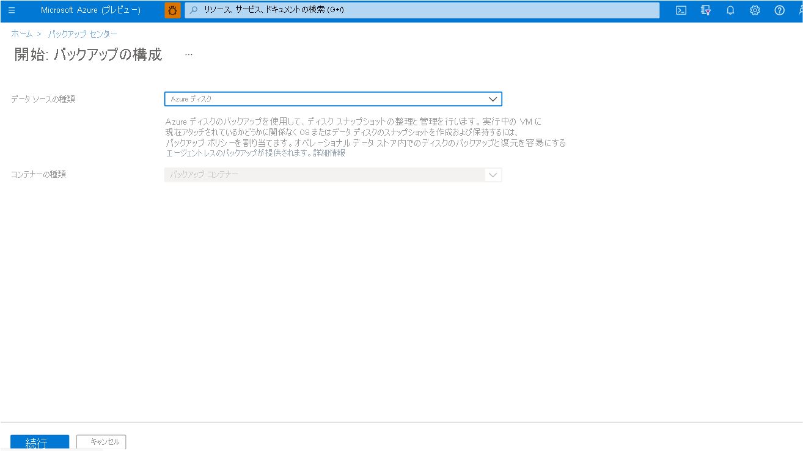The width and height of the screenshot is (803, 451).
Task: Open Cloud Shell from the top bar
Action: pos(681,10)
